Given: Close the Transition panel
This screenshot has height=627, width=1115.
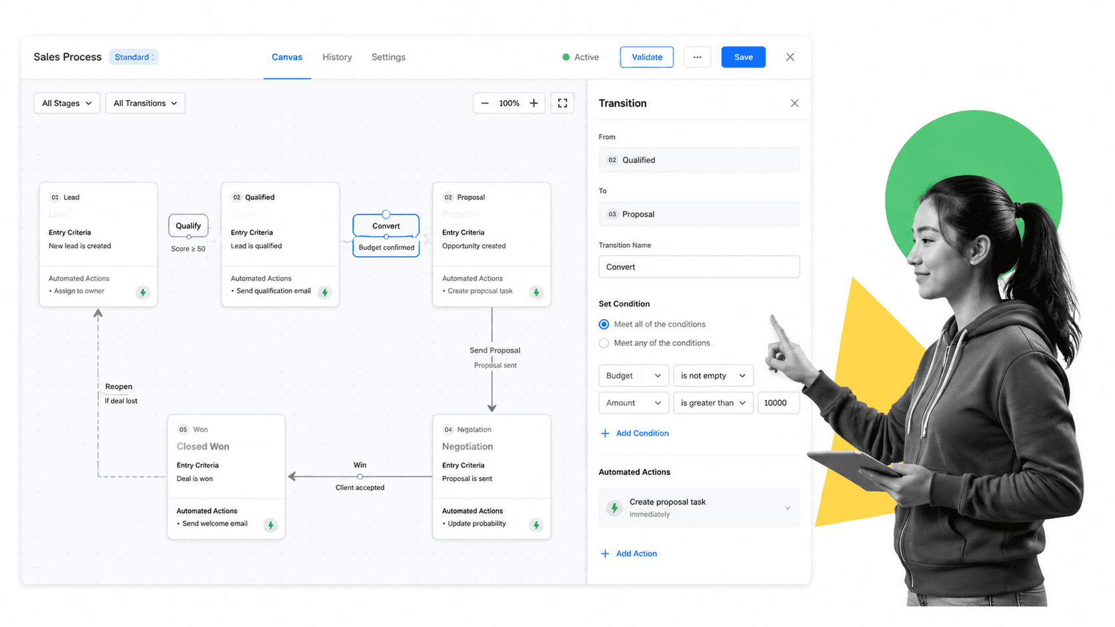Looking at the screenshot, I should [794, 103].
